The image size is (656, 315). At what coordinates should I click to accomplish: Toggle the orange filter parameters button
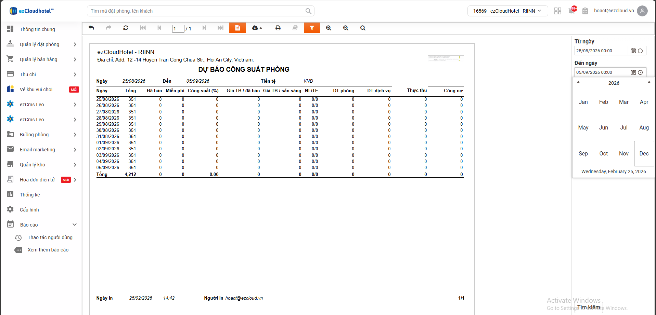[x=312, y=28]
